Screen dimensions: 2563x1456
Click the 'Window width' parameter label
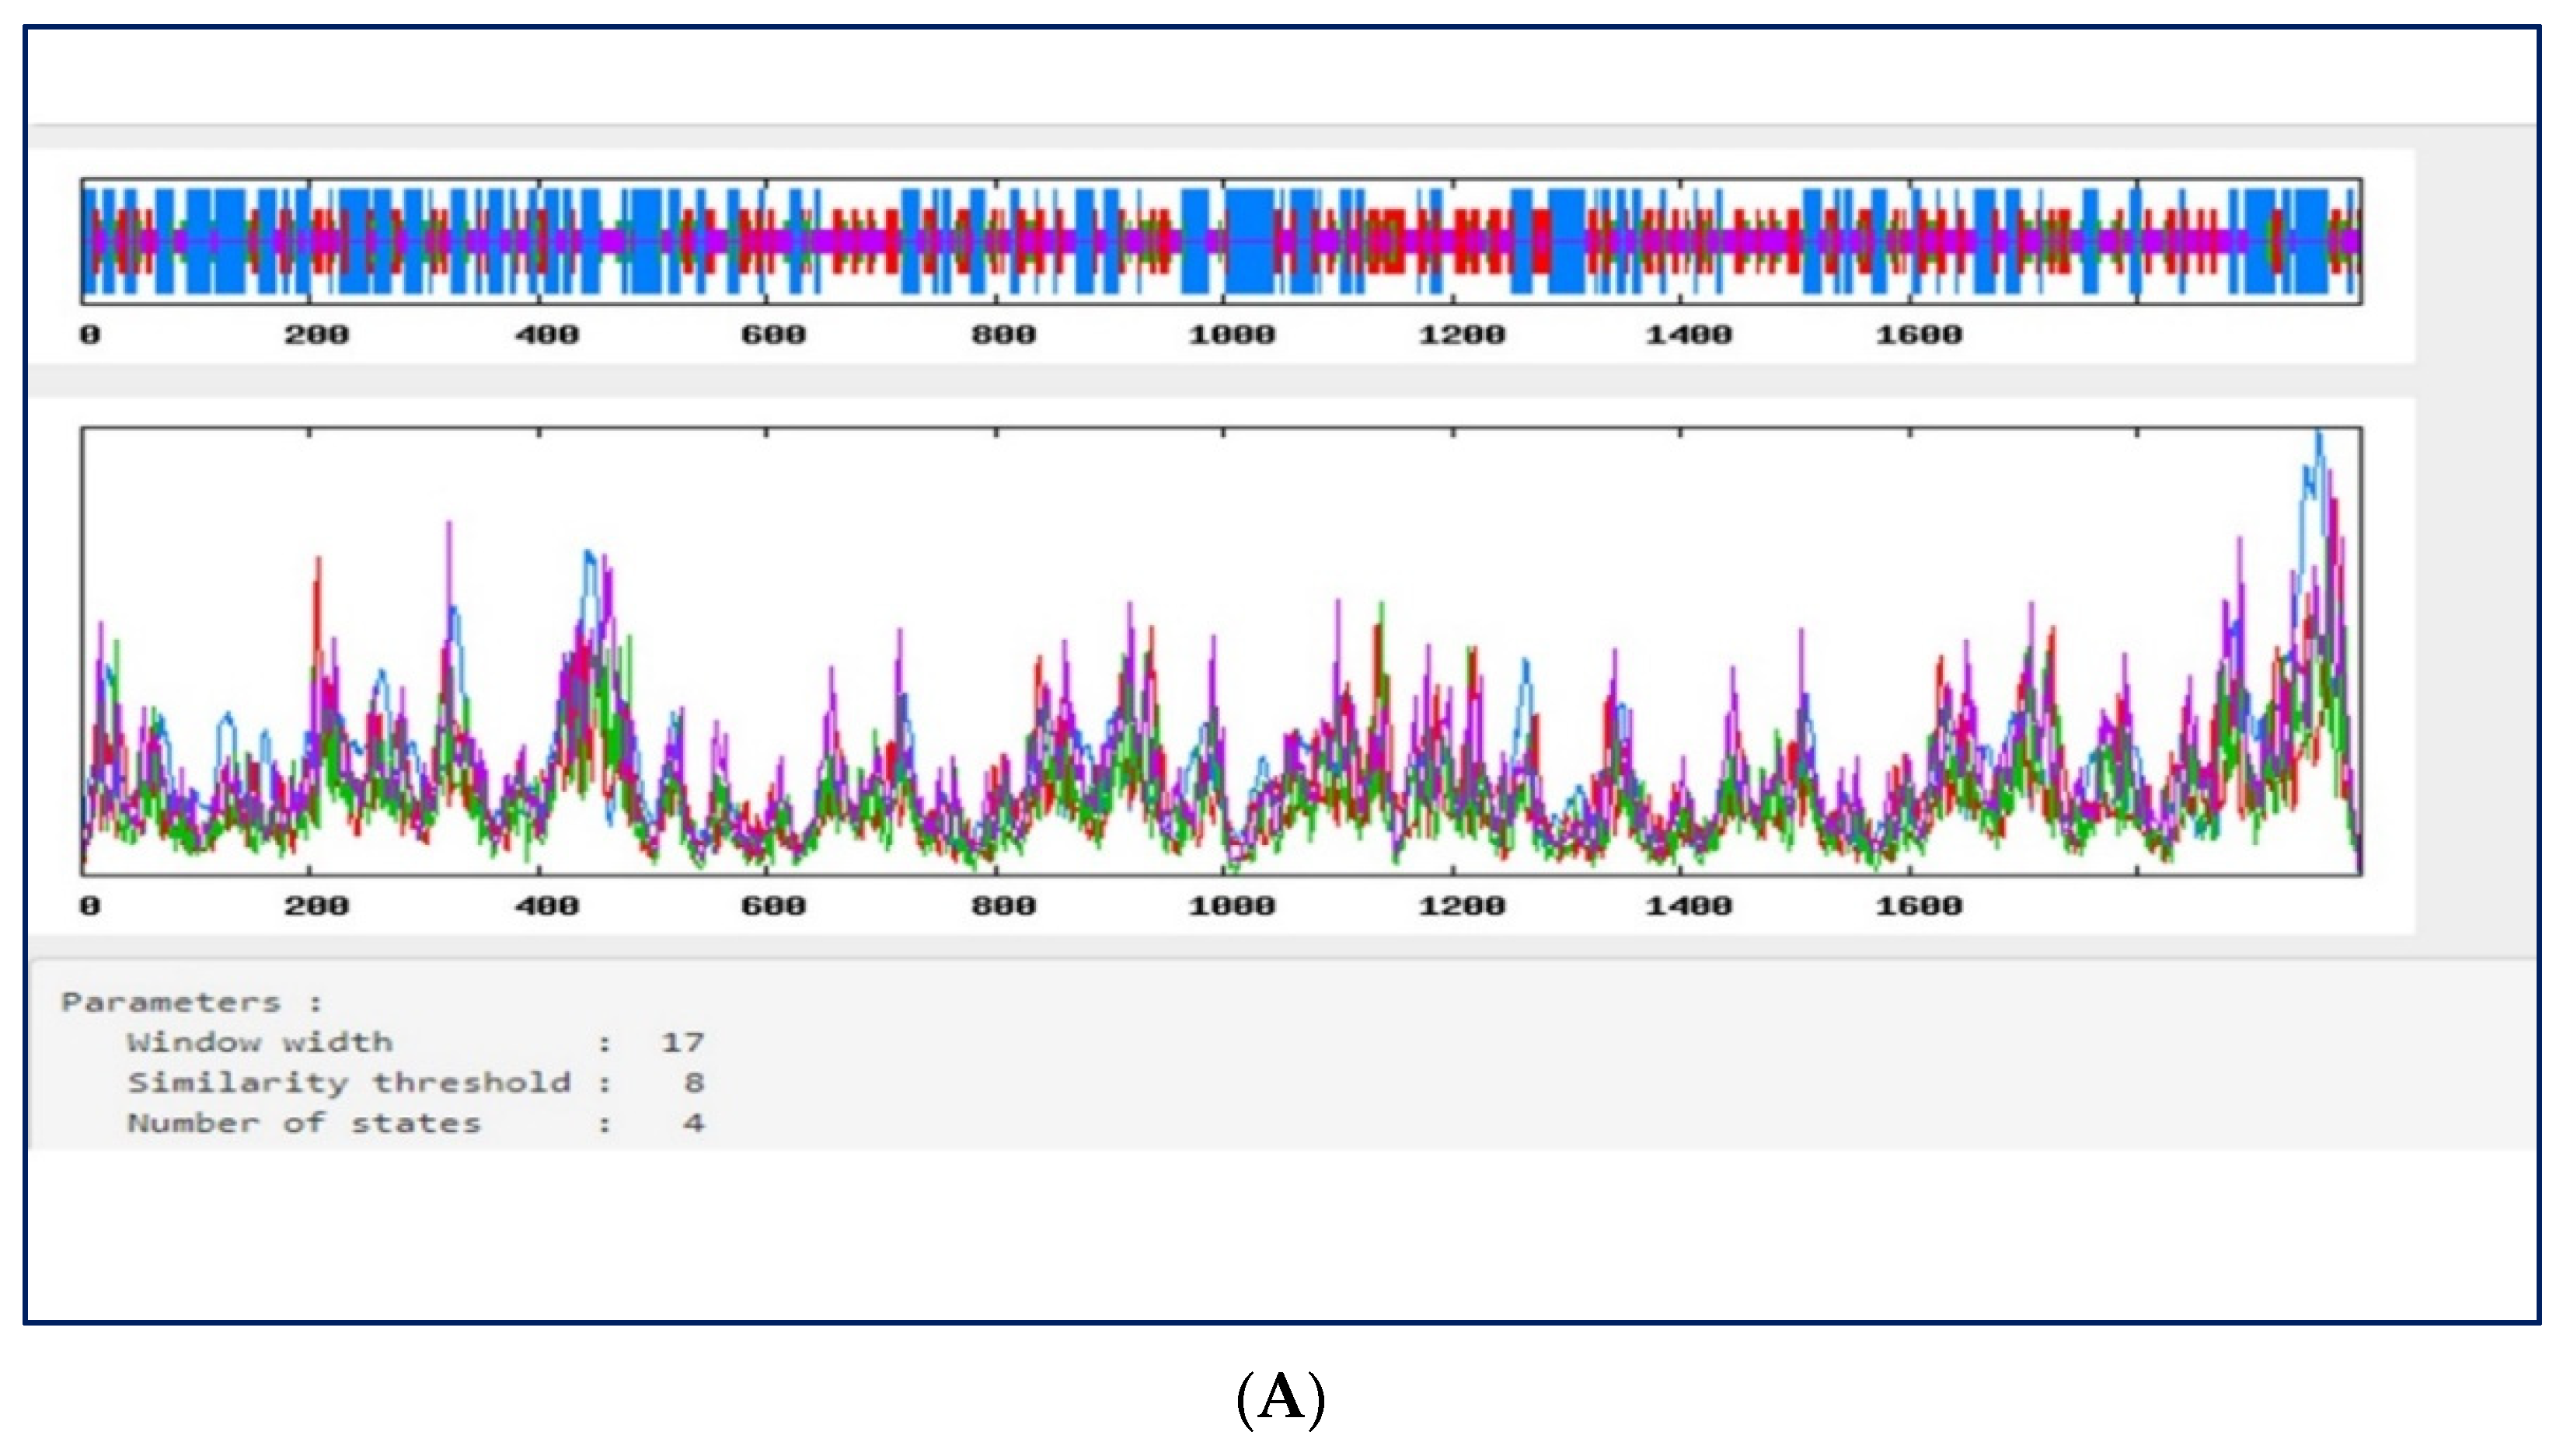click(x=260, y=1042)
